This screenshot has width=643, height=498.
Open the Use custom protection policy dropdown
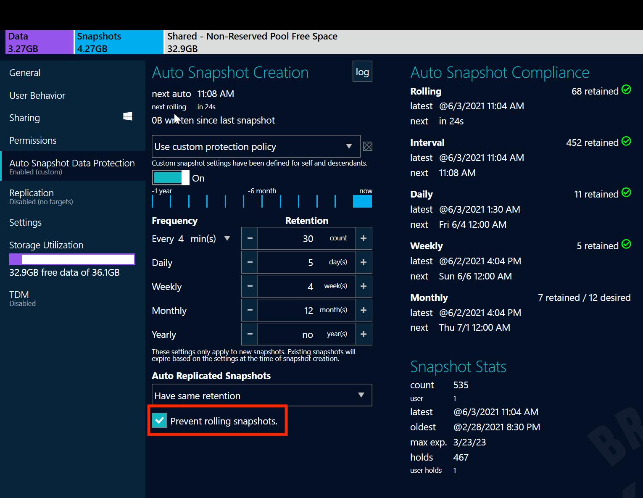click(256, 146)
